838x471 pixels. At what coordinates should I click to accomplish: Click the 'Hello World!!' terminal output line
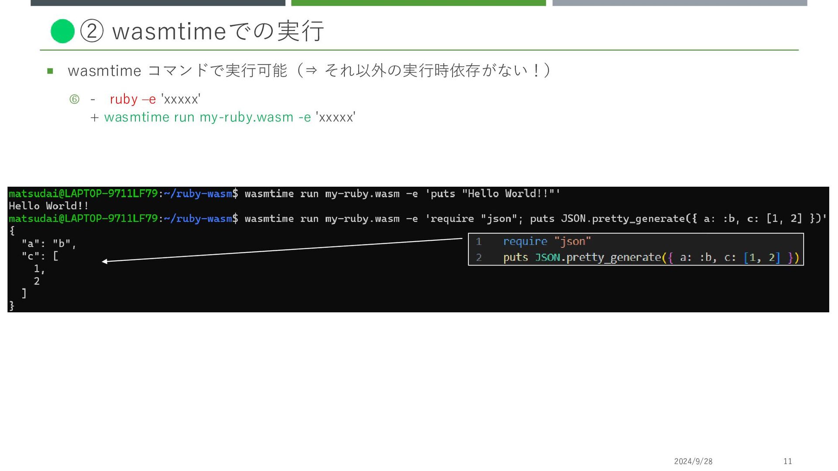point(48,206)
